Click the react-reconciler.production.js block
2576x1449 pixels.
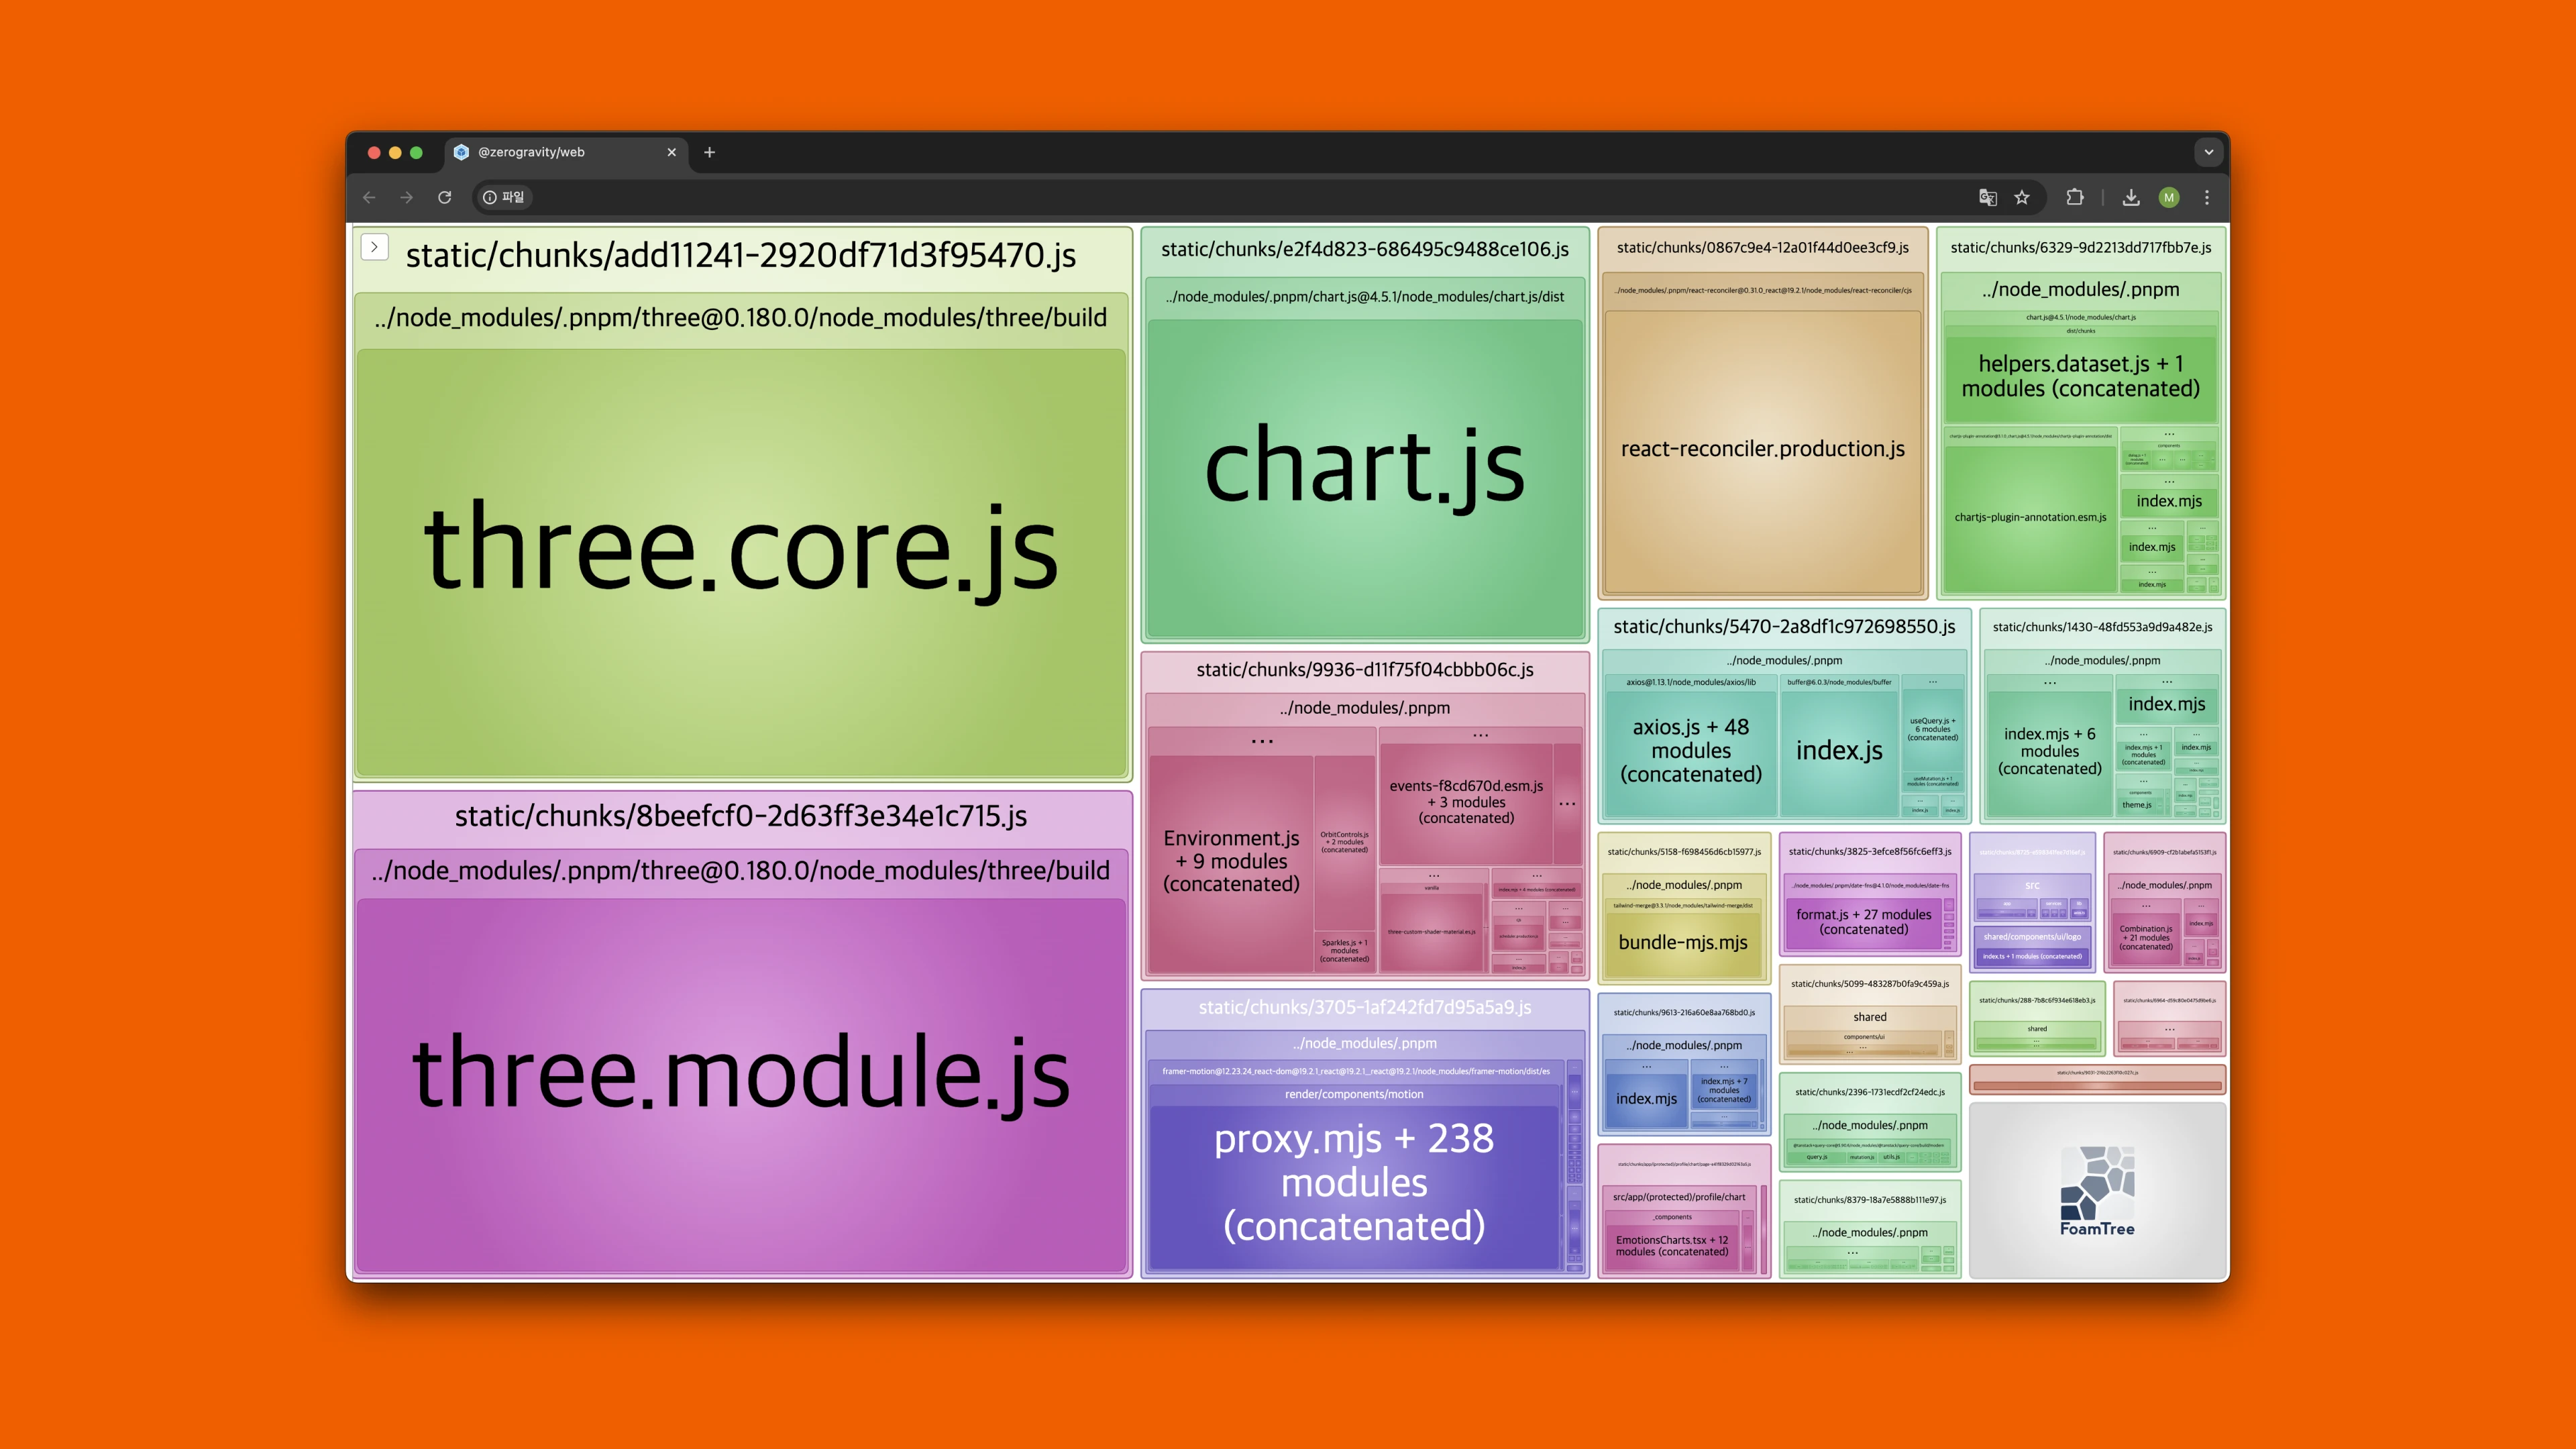[1762, 450]
